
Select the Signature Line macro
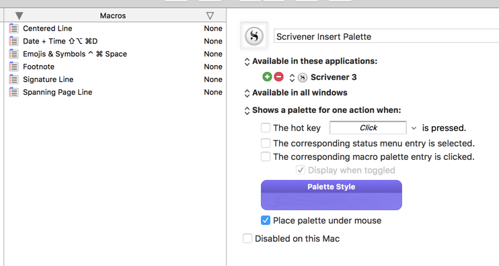pos(115,79)
